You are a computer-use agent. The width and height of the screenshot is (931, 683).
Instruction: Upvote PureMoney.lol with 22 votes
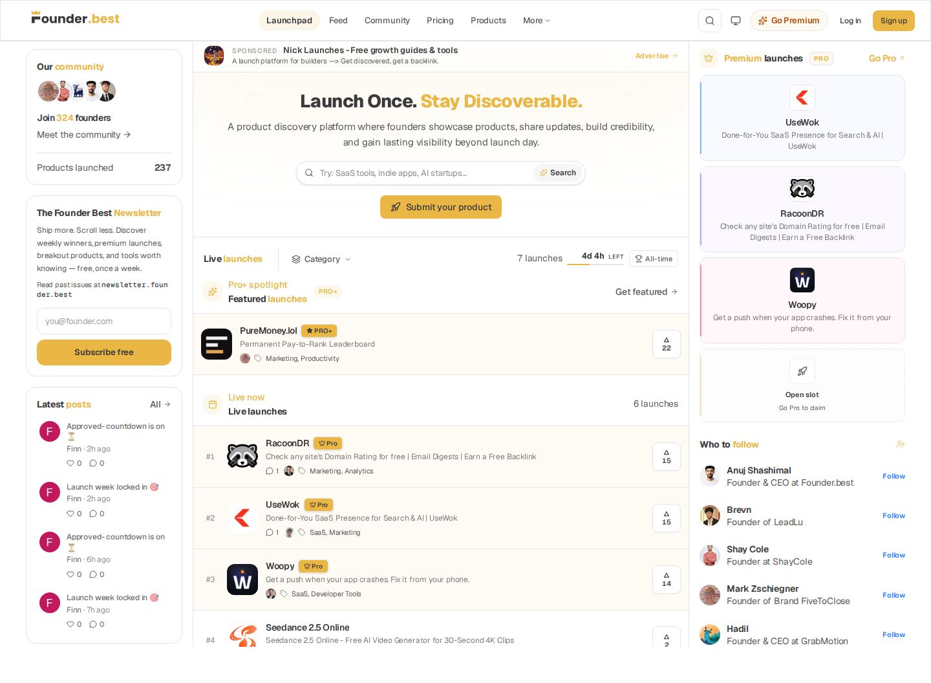667,344
